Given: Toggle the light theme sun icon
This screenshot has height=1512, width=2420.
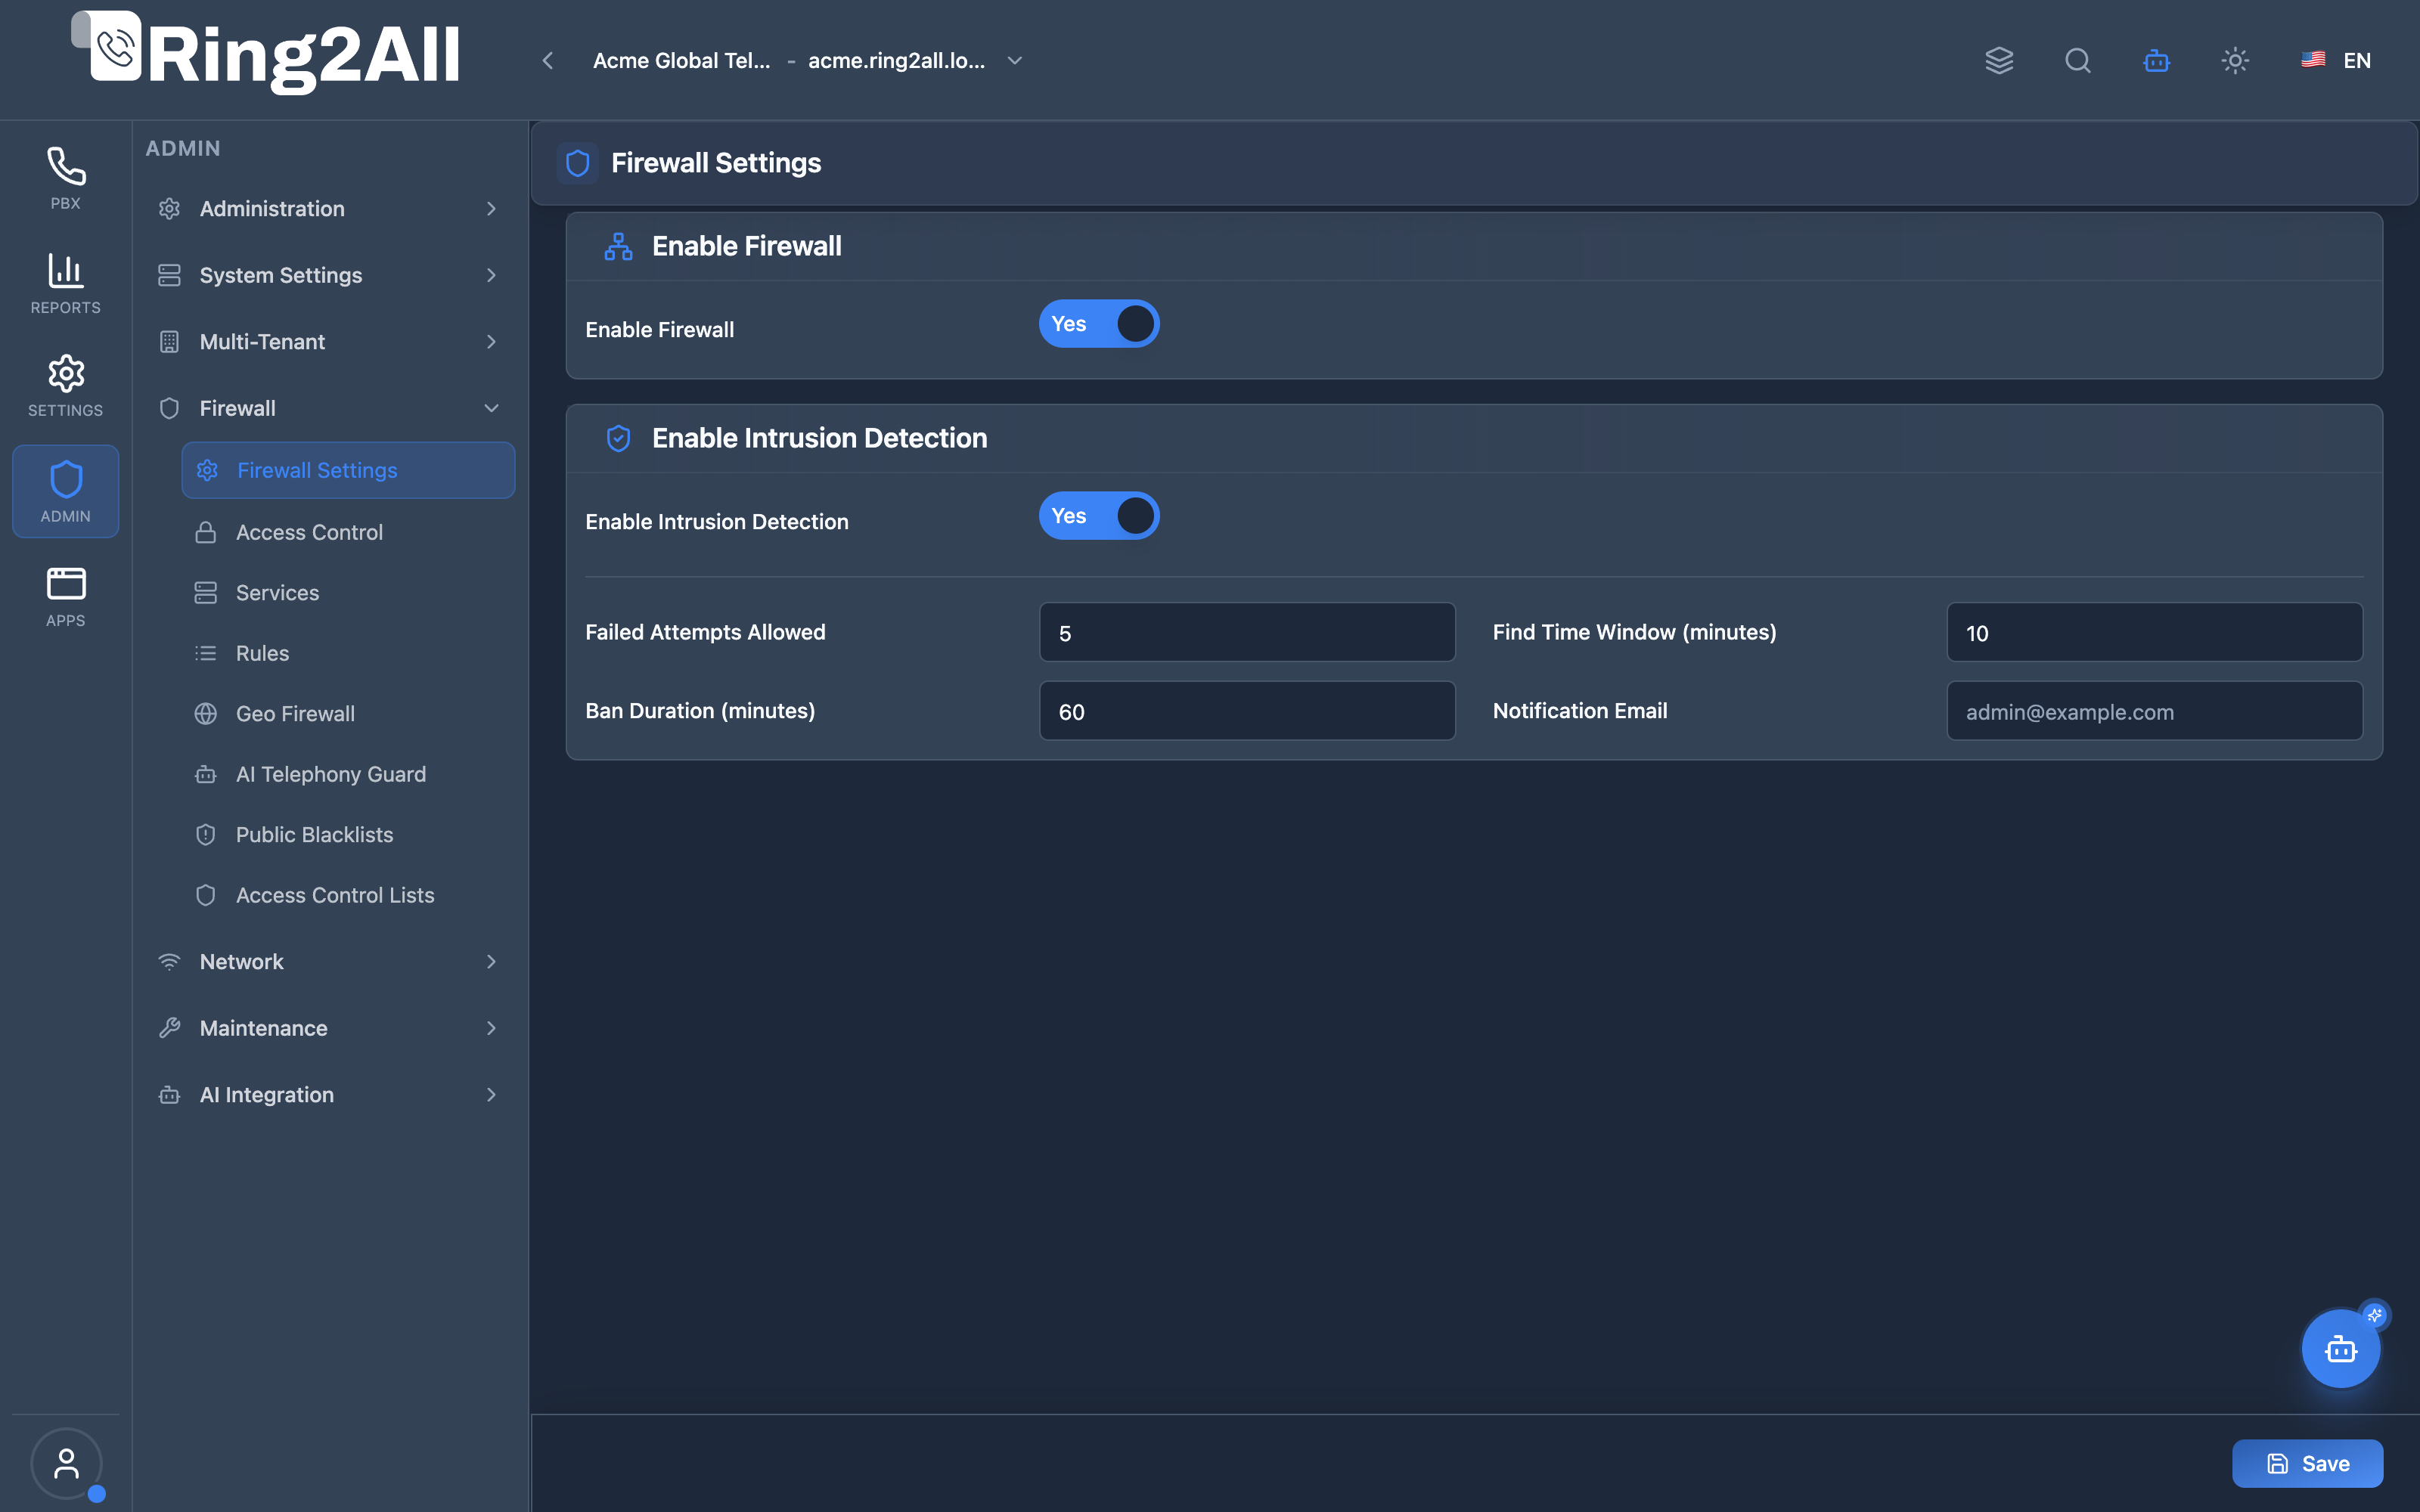Looking at the screenshot, I should [x=2235, y=61].
